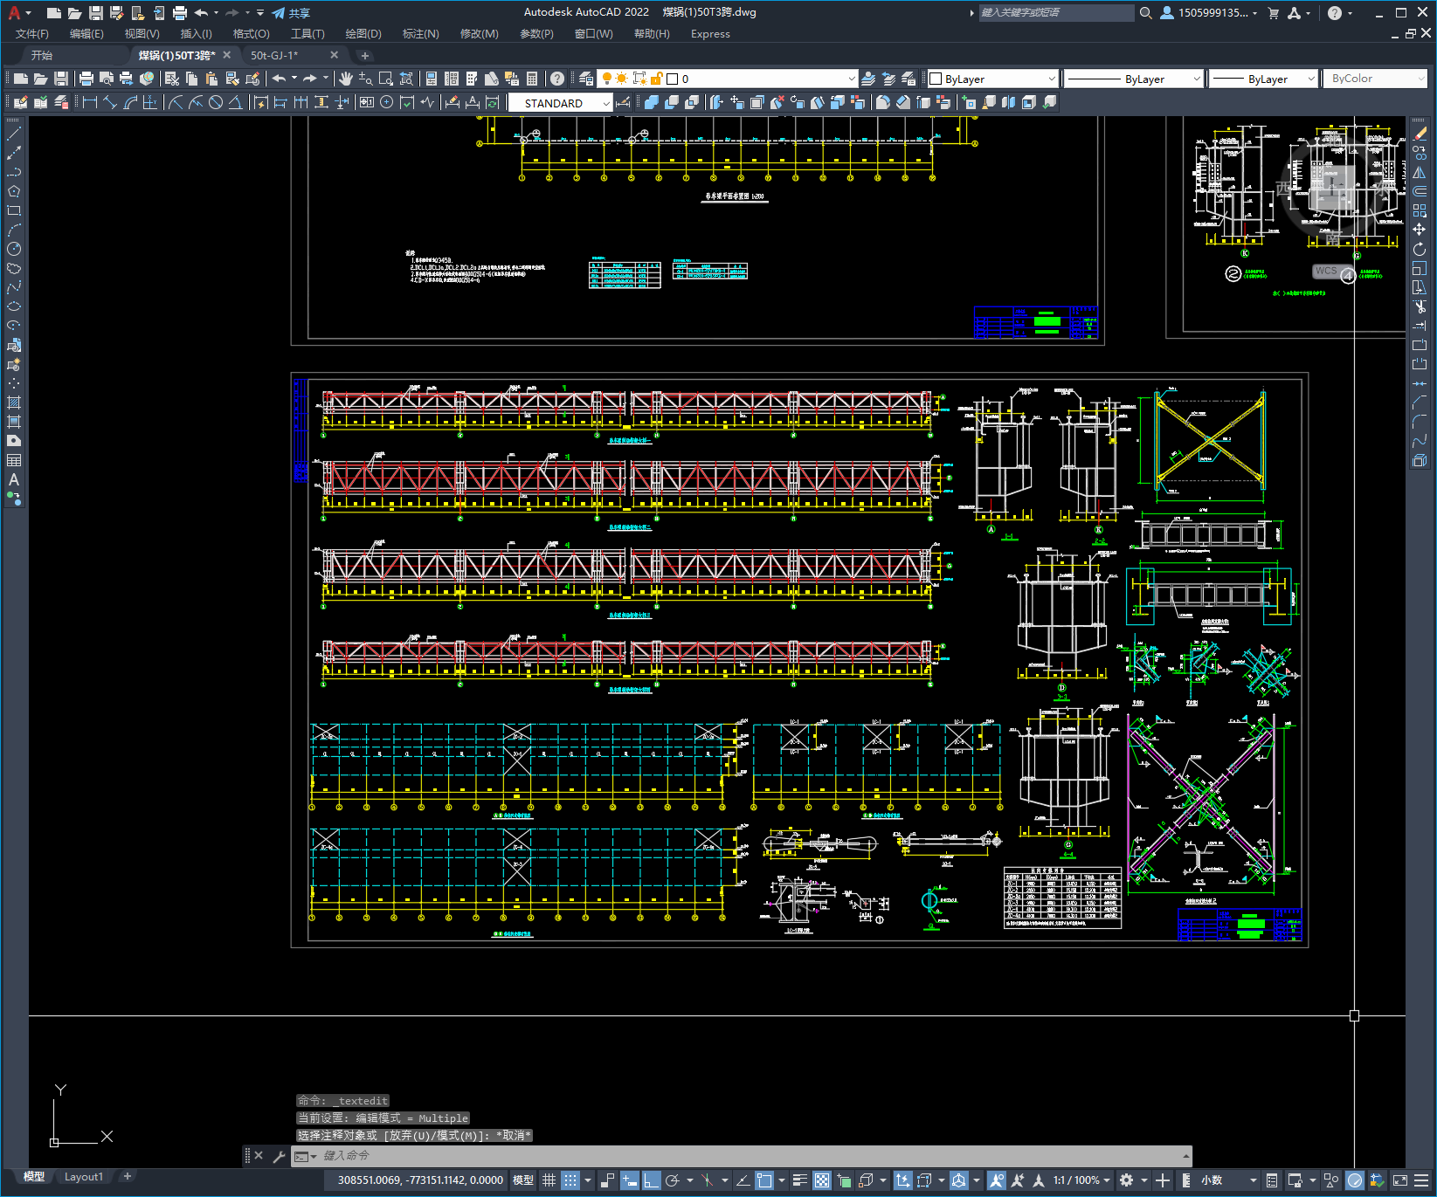This screenshot has height=1197, width=1437.
Task: Click the new drawing tab plus button
Action: 365,55
